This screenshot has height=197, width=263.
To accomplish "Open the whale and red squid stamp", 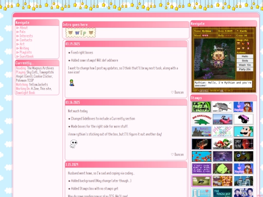I will tap(202, 144).
